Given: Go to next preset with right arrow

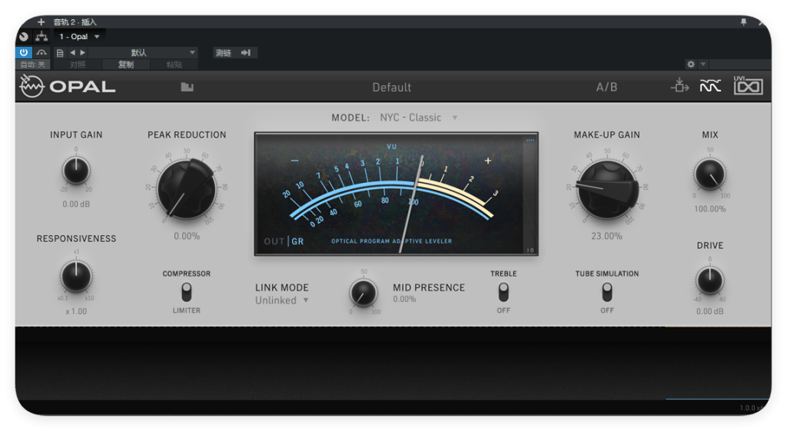Looking at the screenshot, I should point(83,52).
